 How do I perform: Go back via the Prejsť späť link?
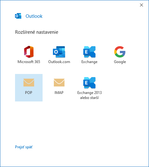point(24,147)
